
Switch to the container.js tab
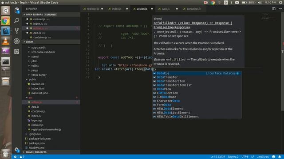click(x=193, y=9)
